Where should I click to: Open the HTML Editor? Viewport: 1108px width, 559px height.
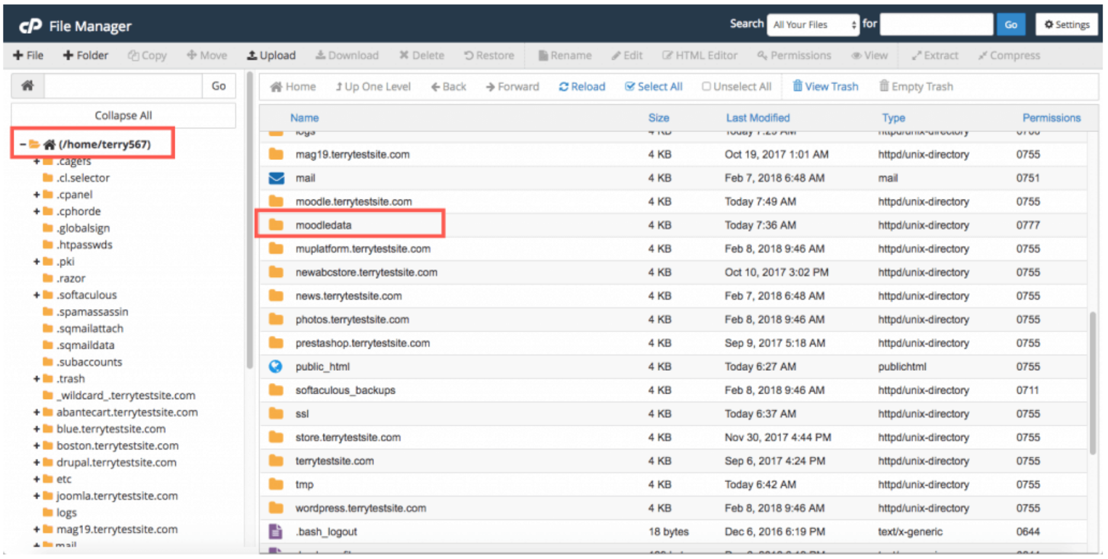700,55
